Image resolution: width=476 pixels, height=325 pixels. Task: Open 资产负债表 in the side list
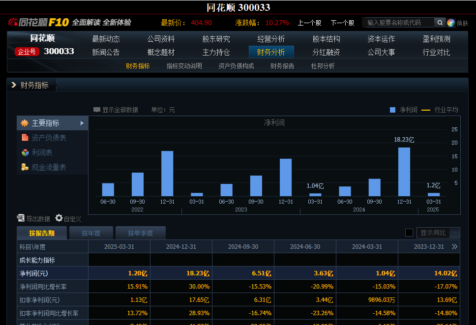pyautogui.click(x=49, y=138)
